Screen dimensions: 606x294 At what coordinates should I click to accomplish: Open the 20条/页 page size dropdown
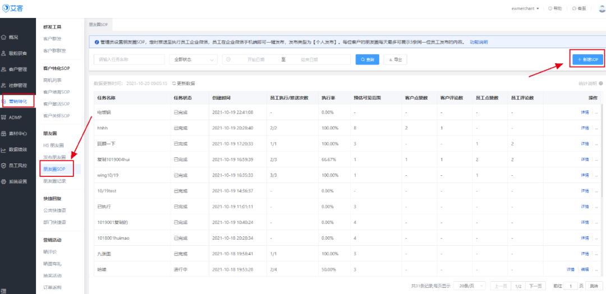(470, 286)
